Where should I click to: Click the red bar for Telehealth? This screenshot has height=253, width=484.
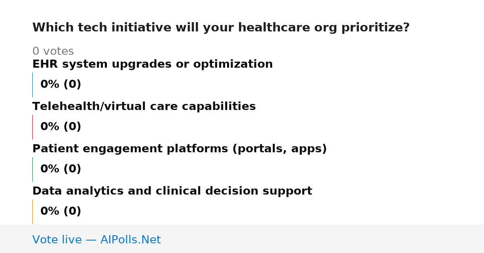[x=32, y=127]
